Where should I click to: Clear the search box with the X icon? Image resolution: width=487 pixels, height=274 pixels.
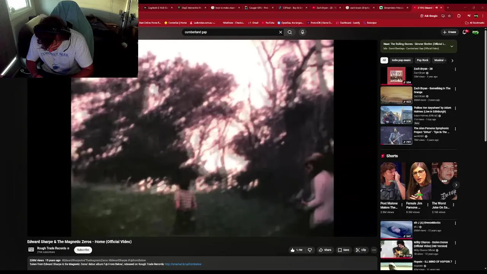(280, 32)
